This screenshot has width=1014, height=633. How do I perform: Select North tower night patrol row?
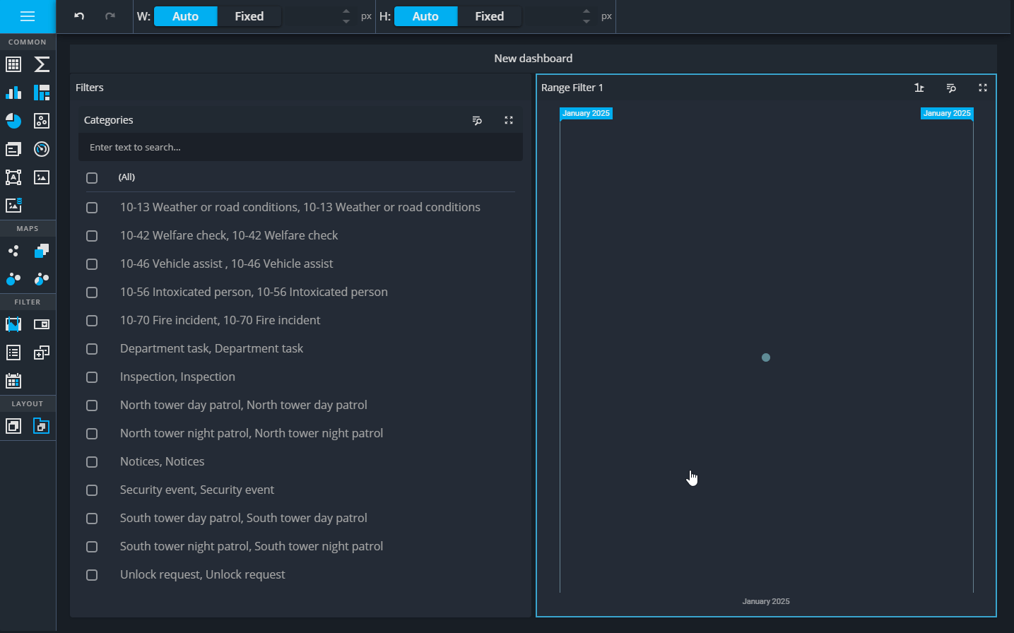coord(300,433)
